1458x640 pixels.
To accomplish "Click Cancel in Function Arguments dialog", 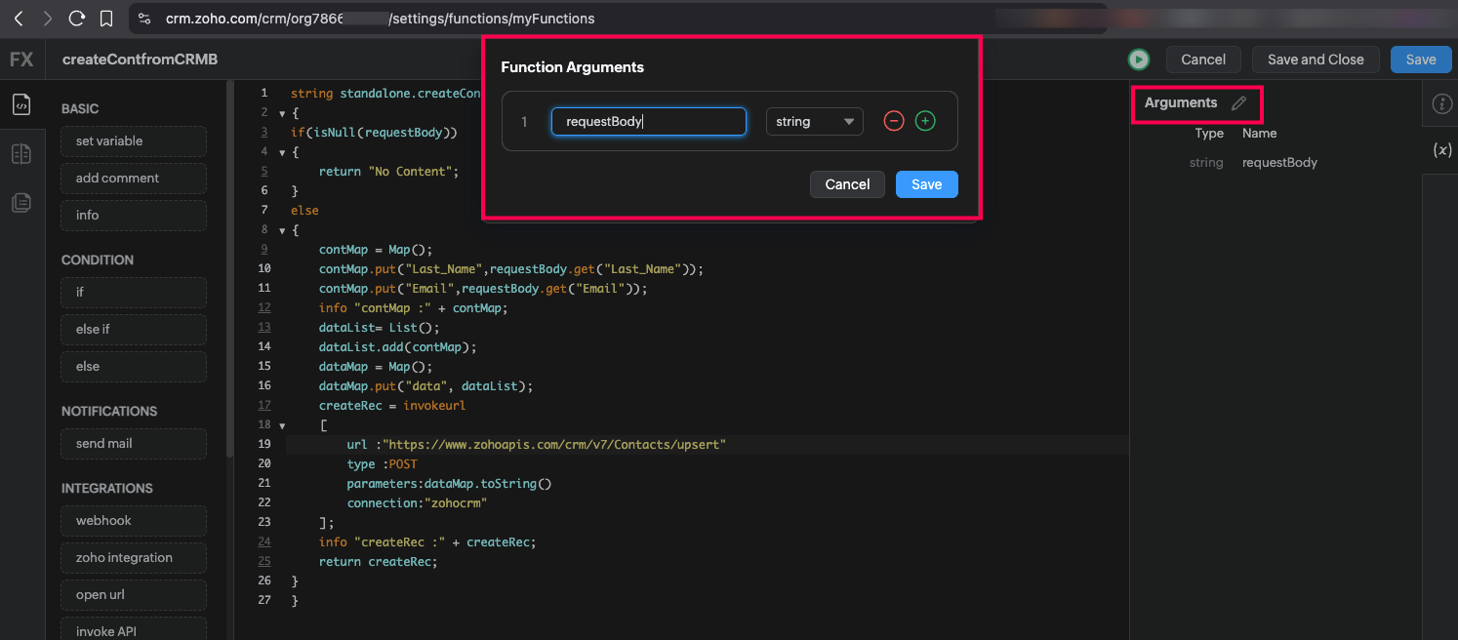I will pos(847,184).
